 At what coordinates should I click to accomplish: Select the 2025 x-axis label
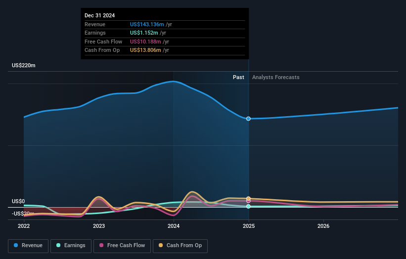click(x=249, y=226)
